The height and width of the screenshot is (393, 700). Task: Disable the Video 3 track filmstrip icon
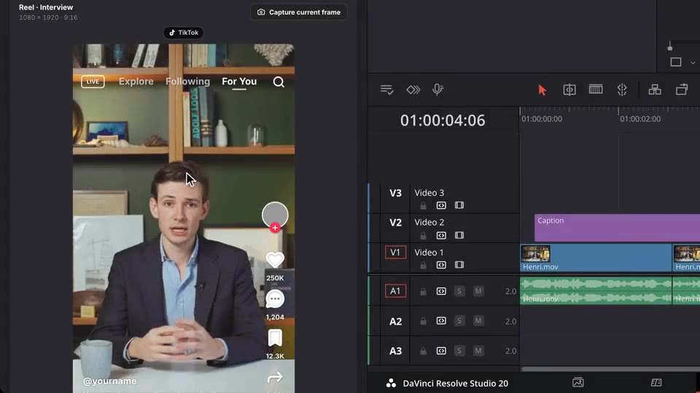click(459, 205)
